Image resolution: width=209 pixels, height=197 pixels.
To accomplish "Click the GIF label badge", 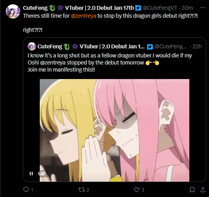I will 42,173.
